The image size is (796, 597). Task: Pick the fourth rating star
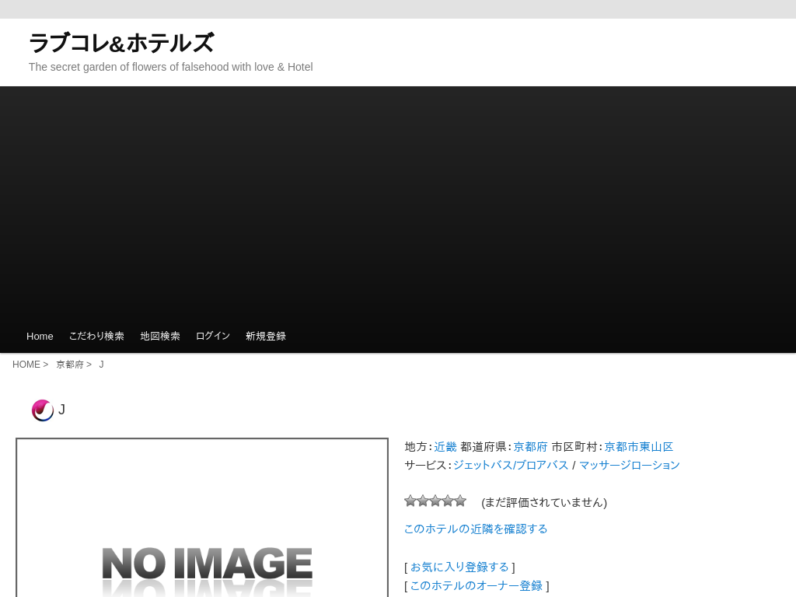pyautogui.click(x=448, y=501)
